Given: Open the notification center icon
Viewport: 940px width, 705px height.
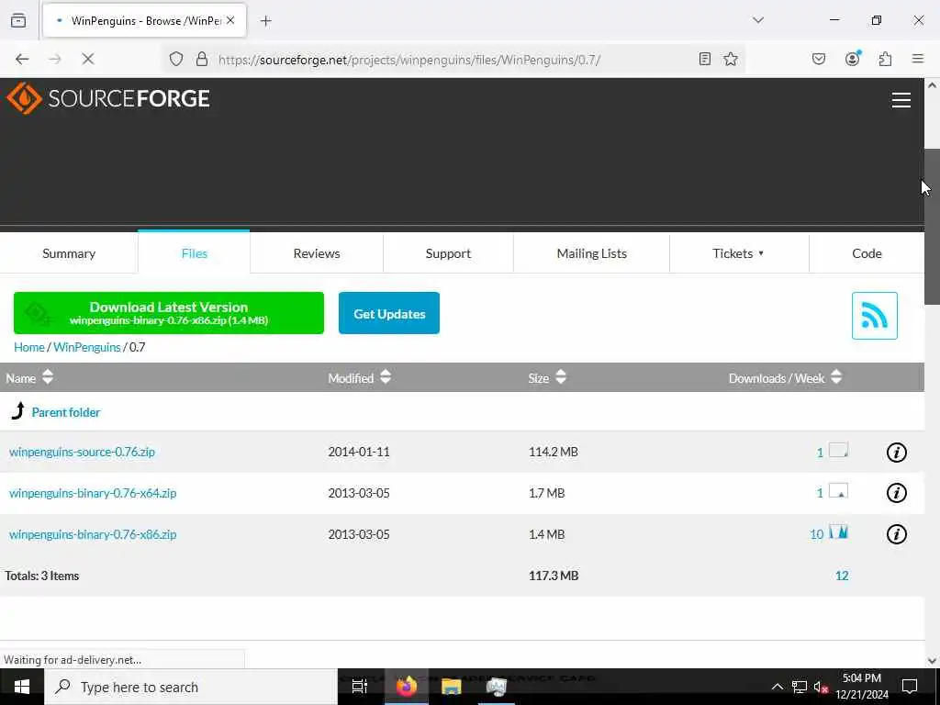Looking at the screenshot, I should (910, 687).
